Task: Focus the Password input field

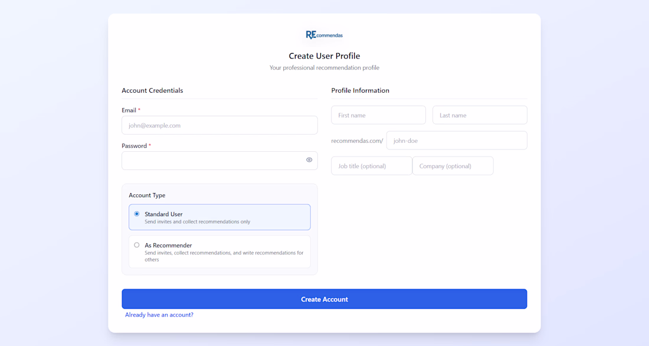Action: (212, 161)
